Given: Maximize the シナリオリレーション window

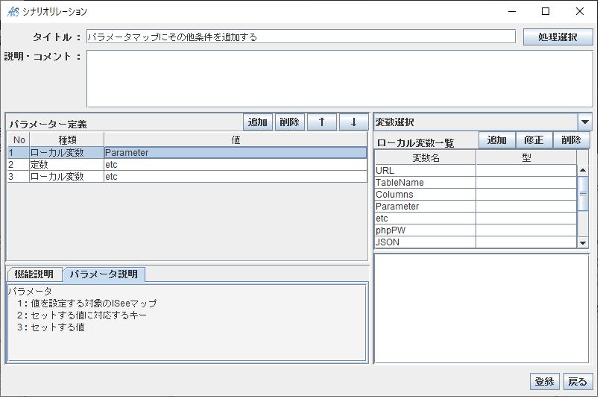Looking at the screenshot, I should (x=546, y=11).
